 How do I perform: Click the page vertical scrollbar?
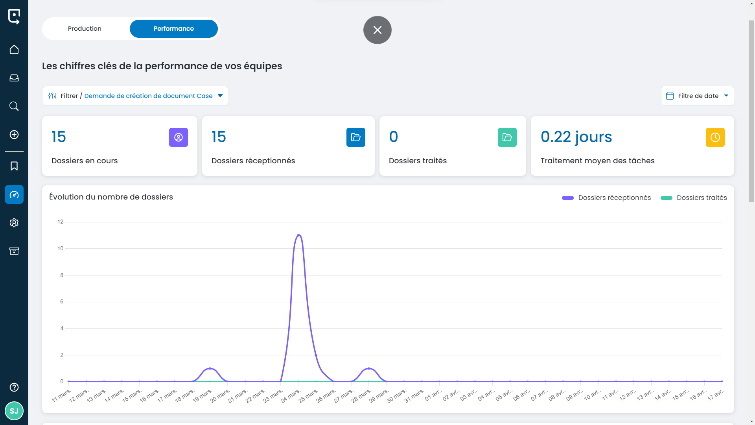click(x=751, y=111)
